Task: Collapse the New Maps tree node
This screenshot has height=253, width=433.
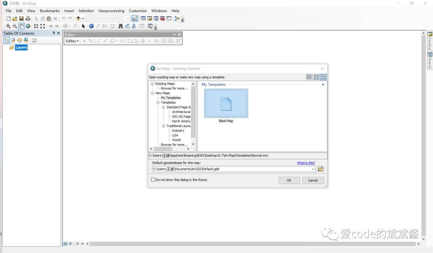Action: [152, 93]
